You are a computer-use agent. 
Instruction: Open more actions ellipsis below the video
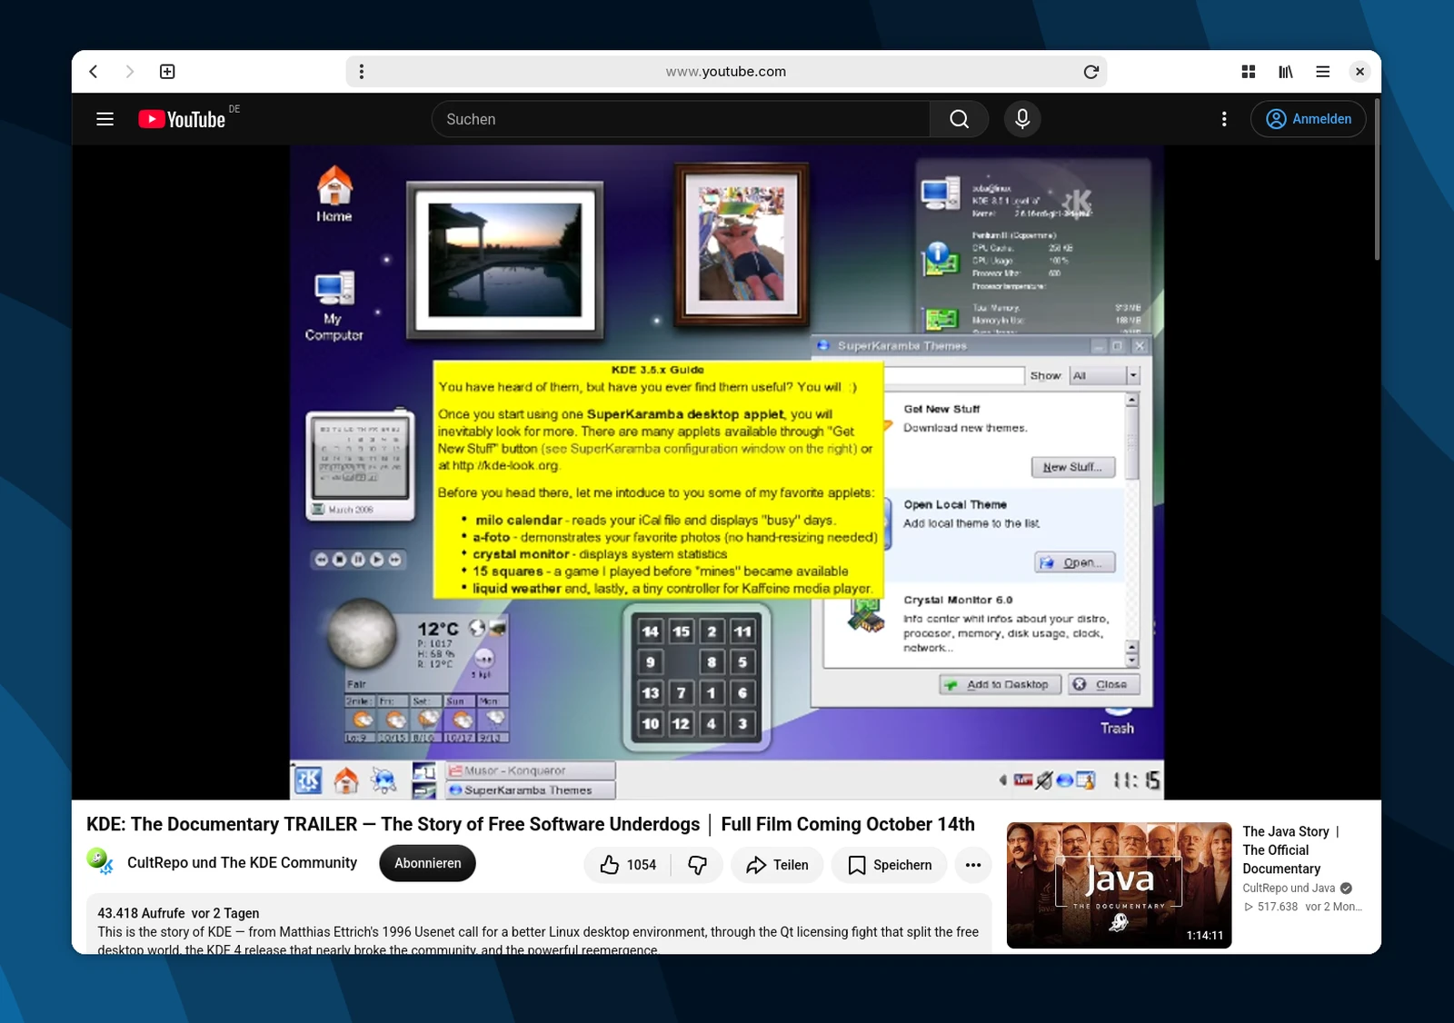coord(973,865)
